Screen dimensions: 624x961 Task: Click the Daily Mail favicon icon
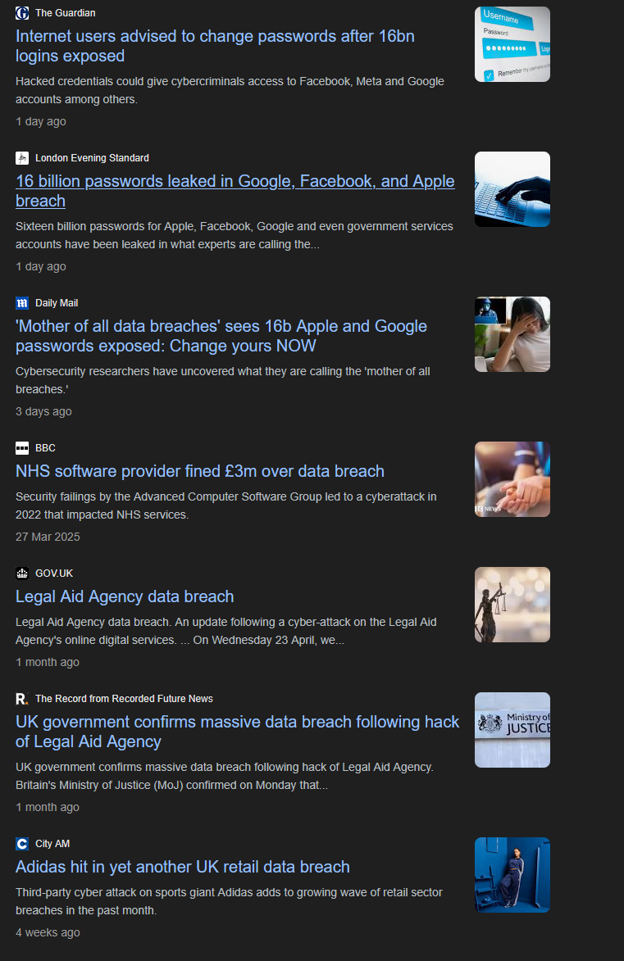coord(22,303)
